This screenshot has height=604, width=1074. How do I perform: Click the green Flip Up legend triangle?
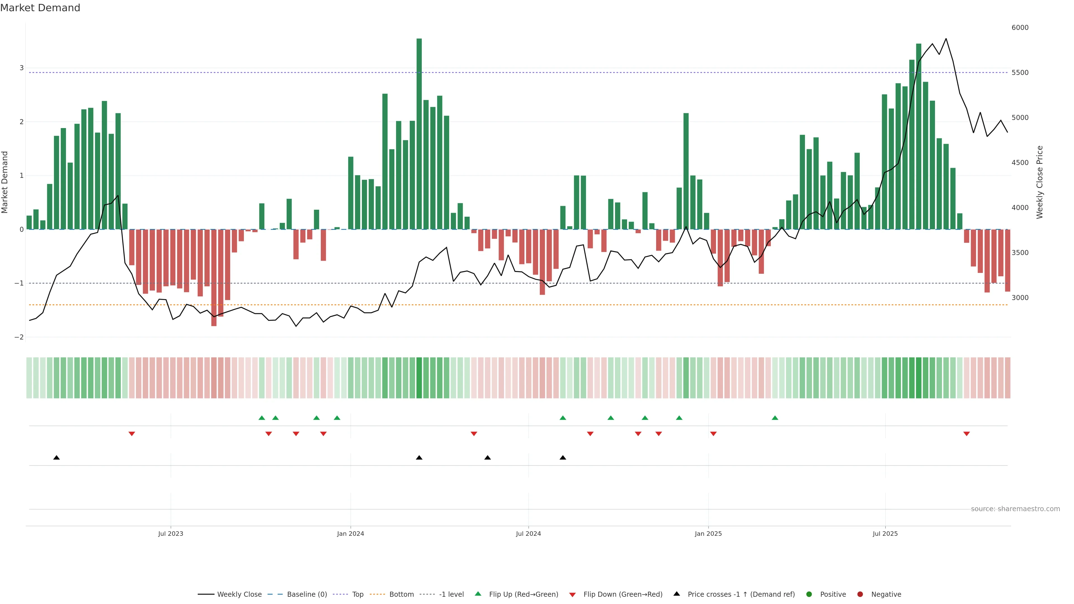pos(478,594)
